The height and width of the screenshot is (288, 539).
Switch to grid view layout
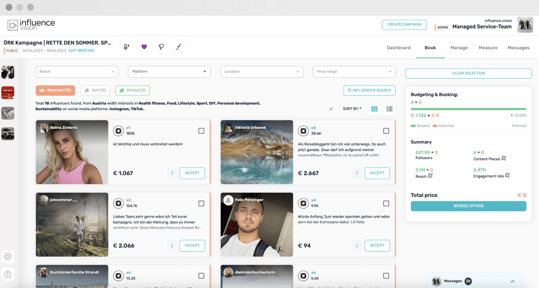374,109
